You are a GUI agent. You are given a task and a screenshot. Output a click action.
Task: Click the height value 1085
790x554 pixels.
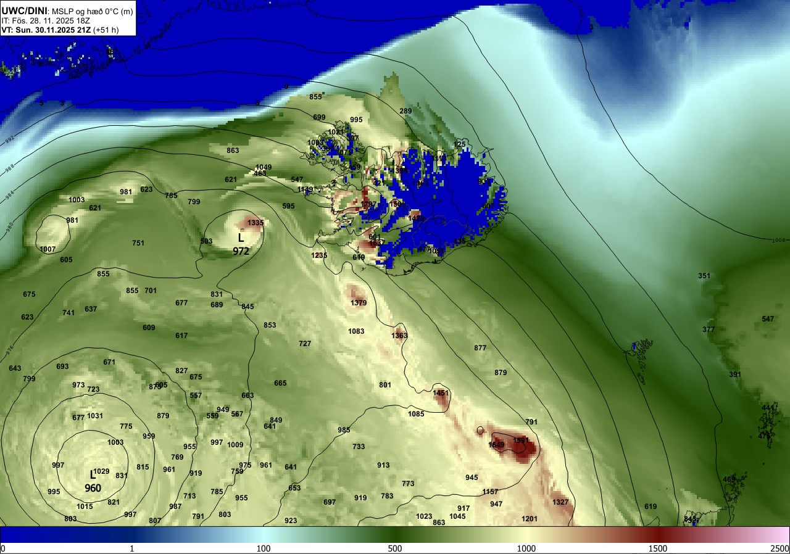pyautogui.click(x=416, y=414)
